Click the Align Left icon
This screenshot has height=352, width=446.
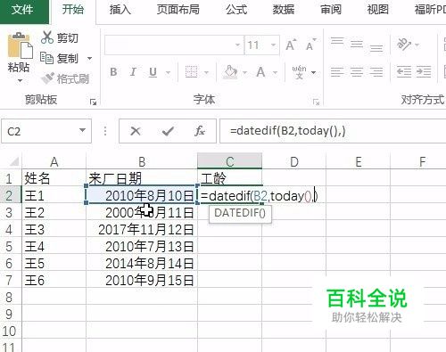(x=337, y=72)
